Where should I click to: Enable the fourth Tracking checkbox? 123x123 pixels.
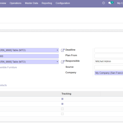click(62, 114)
